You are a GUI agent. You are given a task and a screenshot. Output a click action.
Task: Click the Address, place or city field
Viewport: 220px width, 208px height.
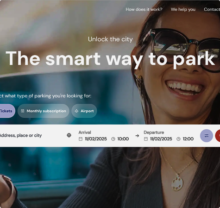tap(31, 135)
